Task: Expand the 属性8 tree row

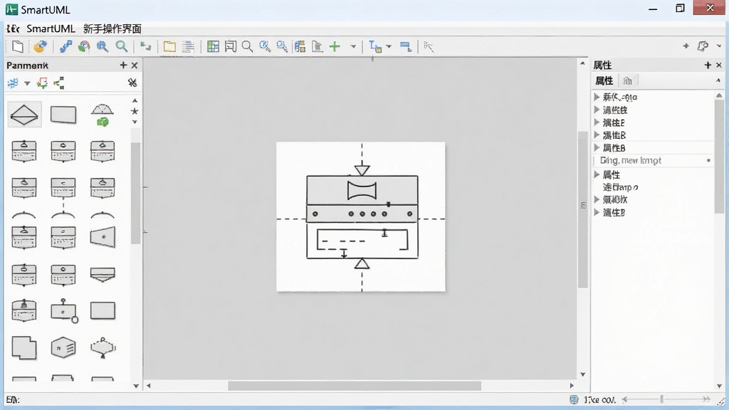Action: click(x=597, y=148)
